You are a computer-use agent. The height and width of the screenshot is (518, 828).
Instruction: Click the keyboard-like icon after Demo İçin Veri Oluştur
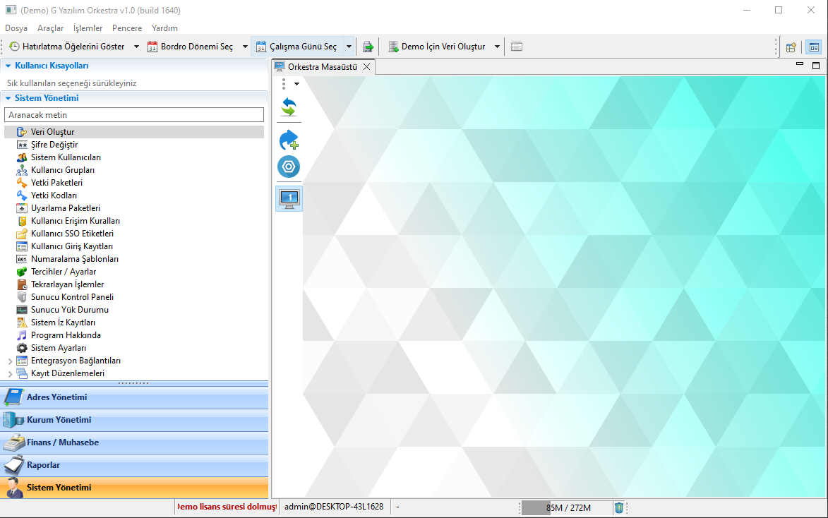(x=517, y=47)
